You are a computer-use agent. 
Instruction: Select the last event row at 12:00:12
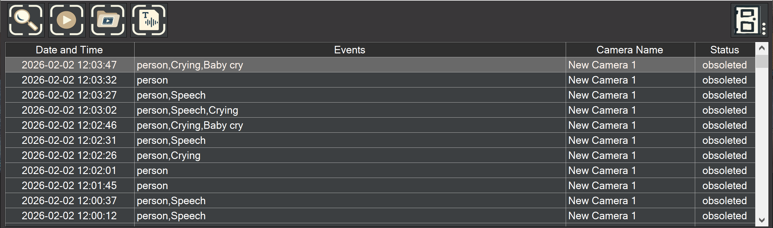[272, 215]
